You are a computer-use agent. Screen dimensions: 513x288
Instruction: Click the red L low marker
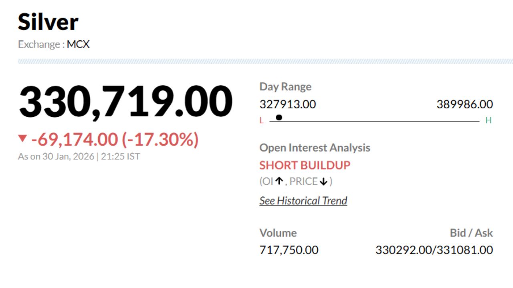pyautogui.click(x=262, y=121)
